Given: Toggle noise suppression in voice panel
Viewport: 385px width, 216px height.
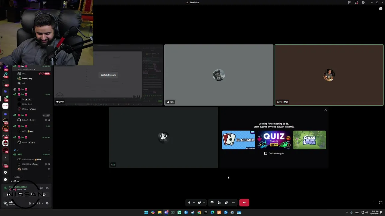Looking at the screenshot, I should 42,188.
